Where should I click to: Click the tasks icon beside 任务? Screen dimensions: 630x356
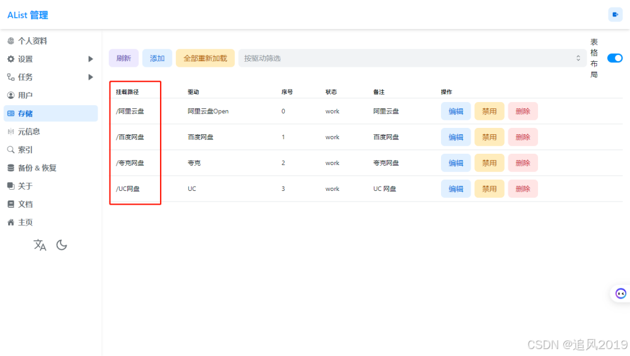[11, 77]
